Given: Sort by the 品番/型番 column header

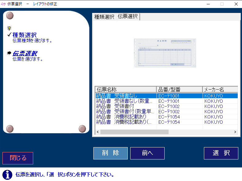Looking at the screenshot, I should (x=179, y=90).
